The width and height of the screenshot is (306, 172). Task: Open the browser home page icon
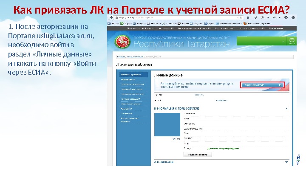[248, 17]
